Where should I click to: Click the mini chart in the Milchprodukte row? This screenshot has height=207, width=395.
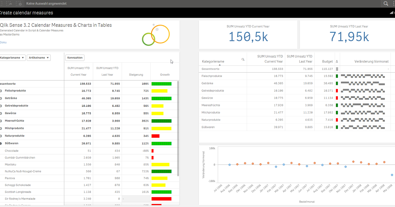point(363,112)
